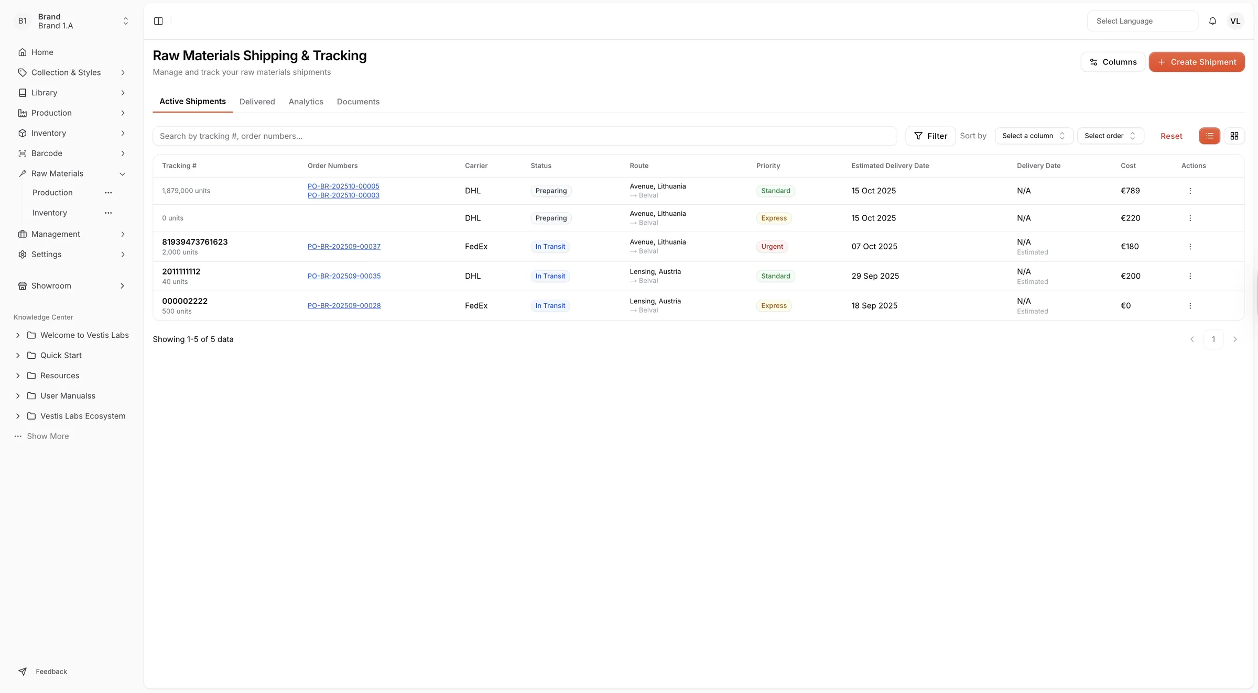Open the Showroom sidebar section
Viewport: 1258px width, 693px height.
click(x=72, y=286)
